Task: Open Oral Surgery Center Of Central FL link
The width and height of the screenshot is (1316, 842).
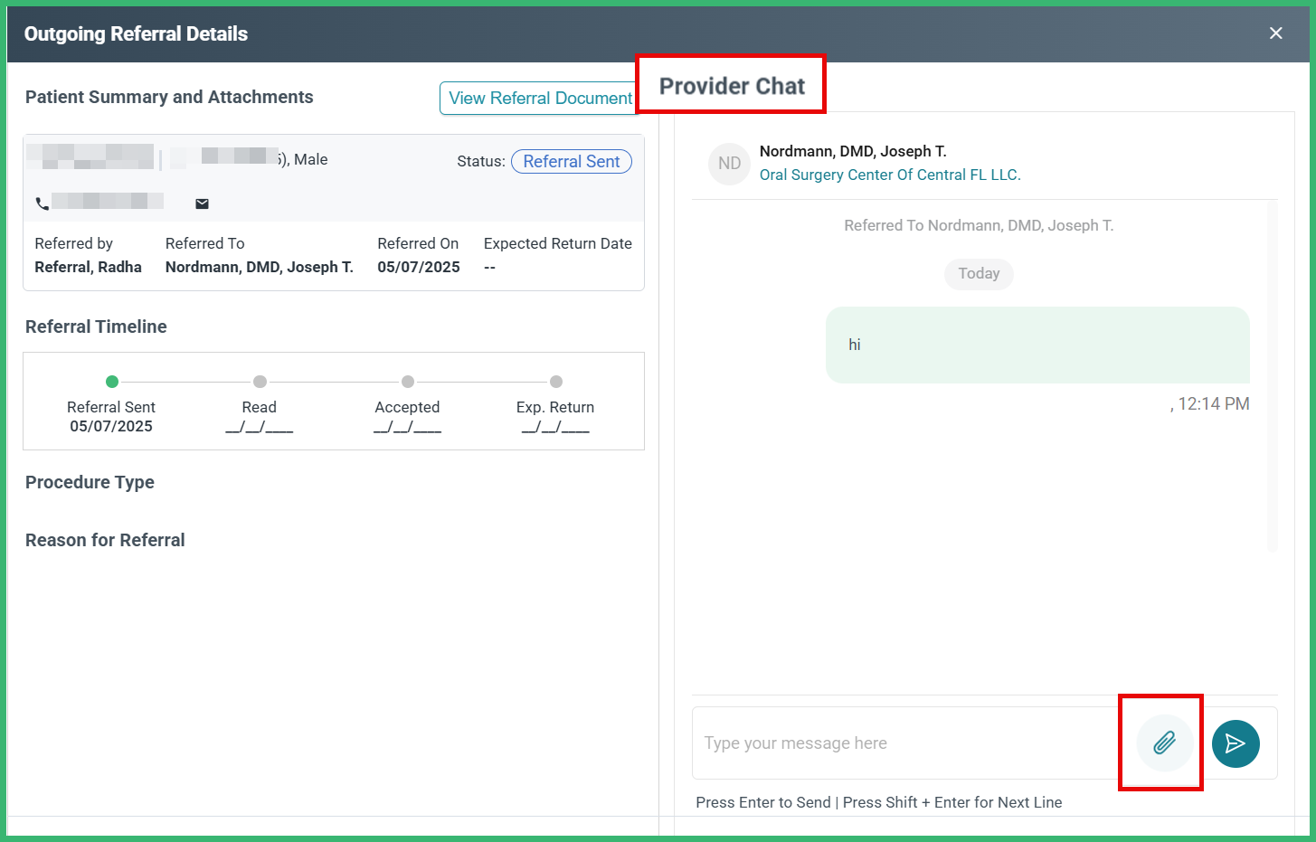Action: point(890,174)
